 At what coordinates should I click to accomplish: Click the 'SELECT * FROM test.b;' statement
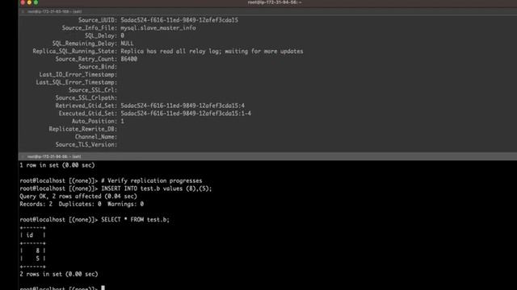point(135,220)
